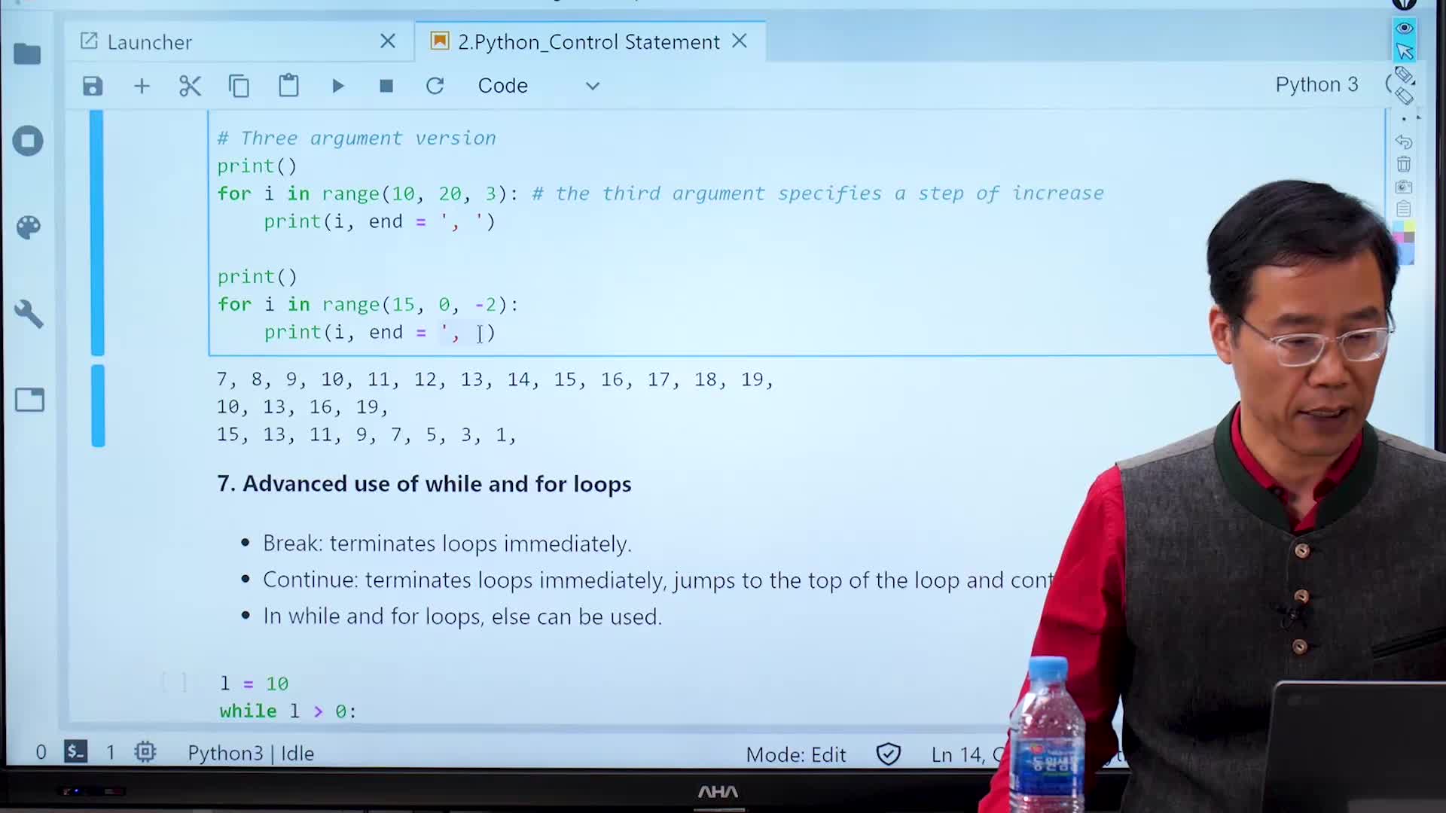The width and height of the screenshot is (1446, 813).
Task: Click the Idle kernel status indicator
Action: click(x=250, y=754)
